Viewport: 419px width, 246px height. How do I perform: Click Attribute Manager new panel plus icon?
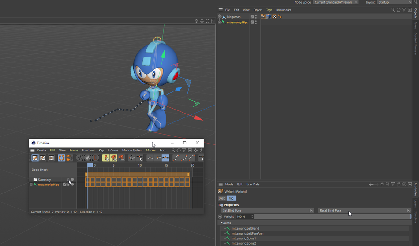(410, 185)
